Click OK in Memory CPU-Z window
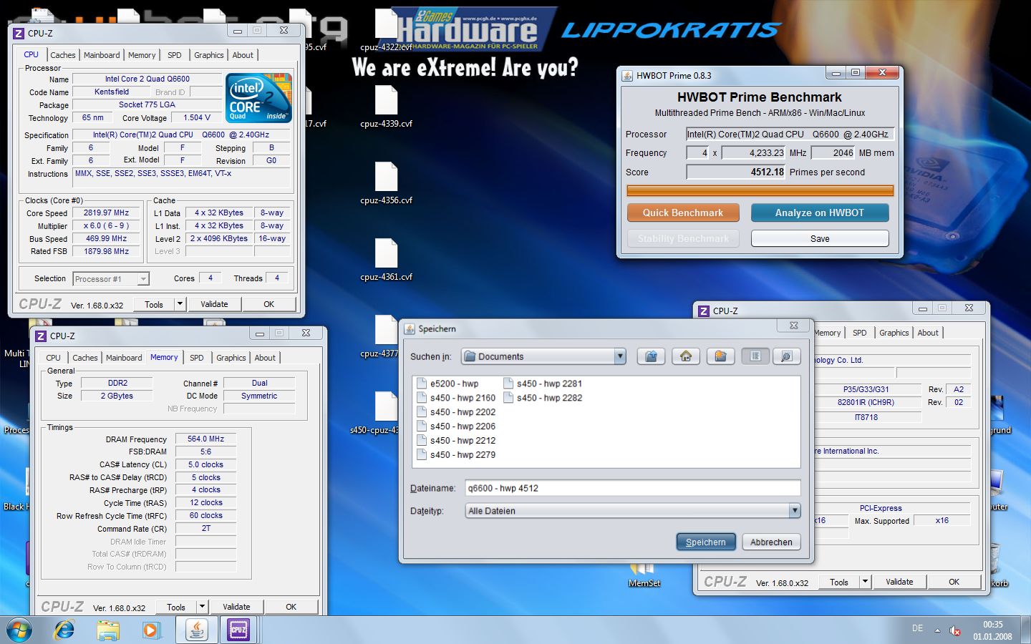This screenshot has width=1031, height=644. pos(291,607)
